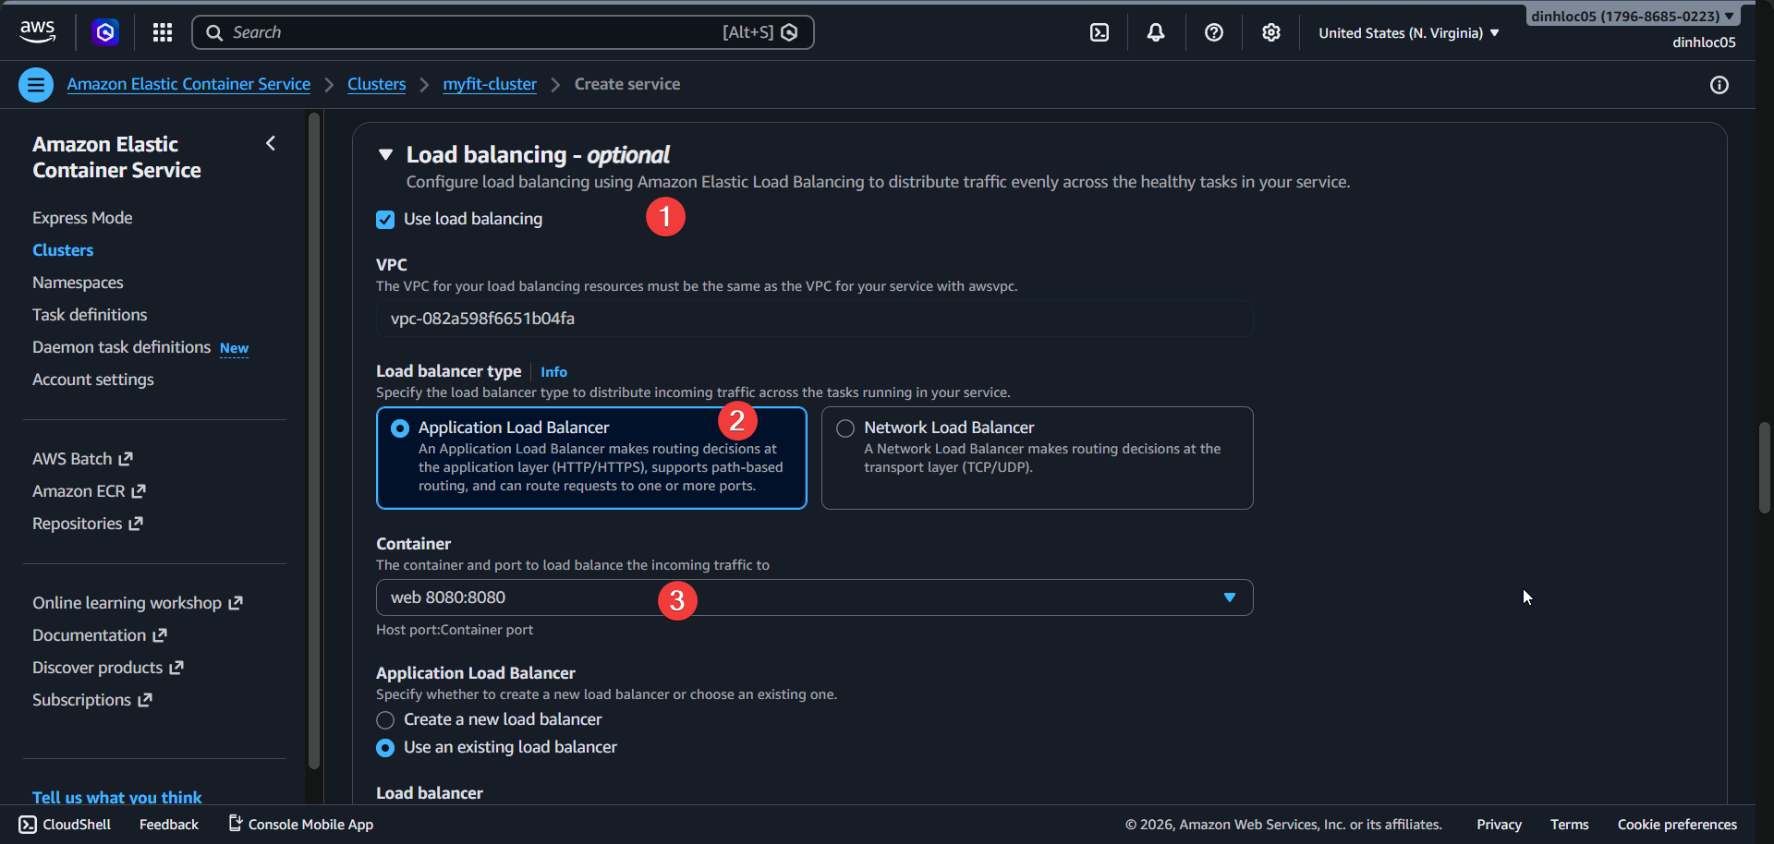Click the Info link beside Load balancer type
1774x844 pixels.
click(553, 371)
